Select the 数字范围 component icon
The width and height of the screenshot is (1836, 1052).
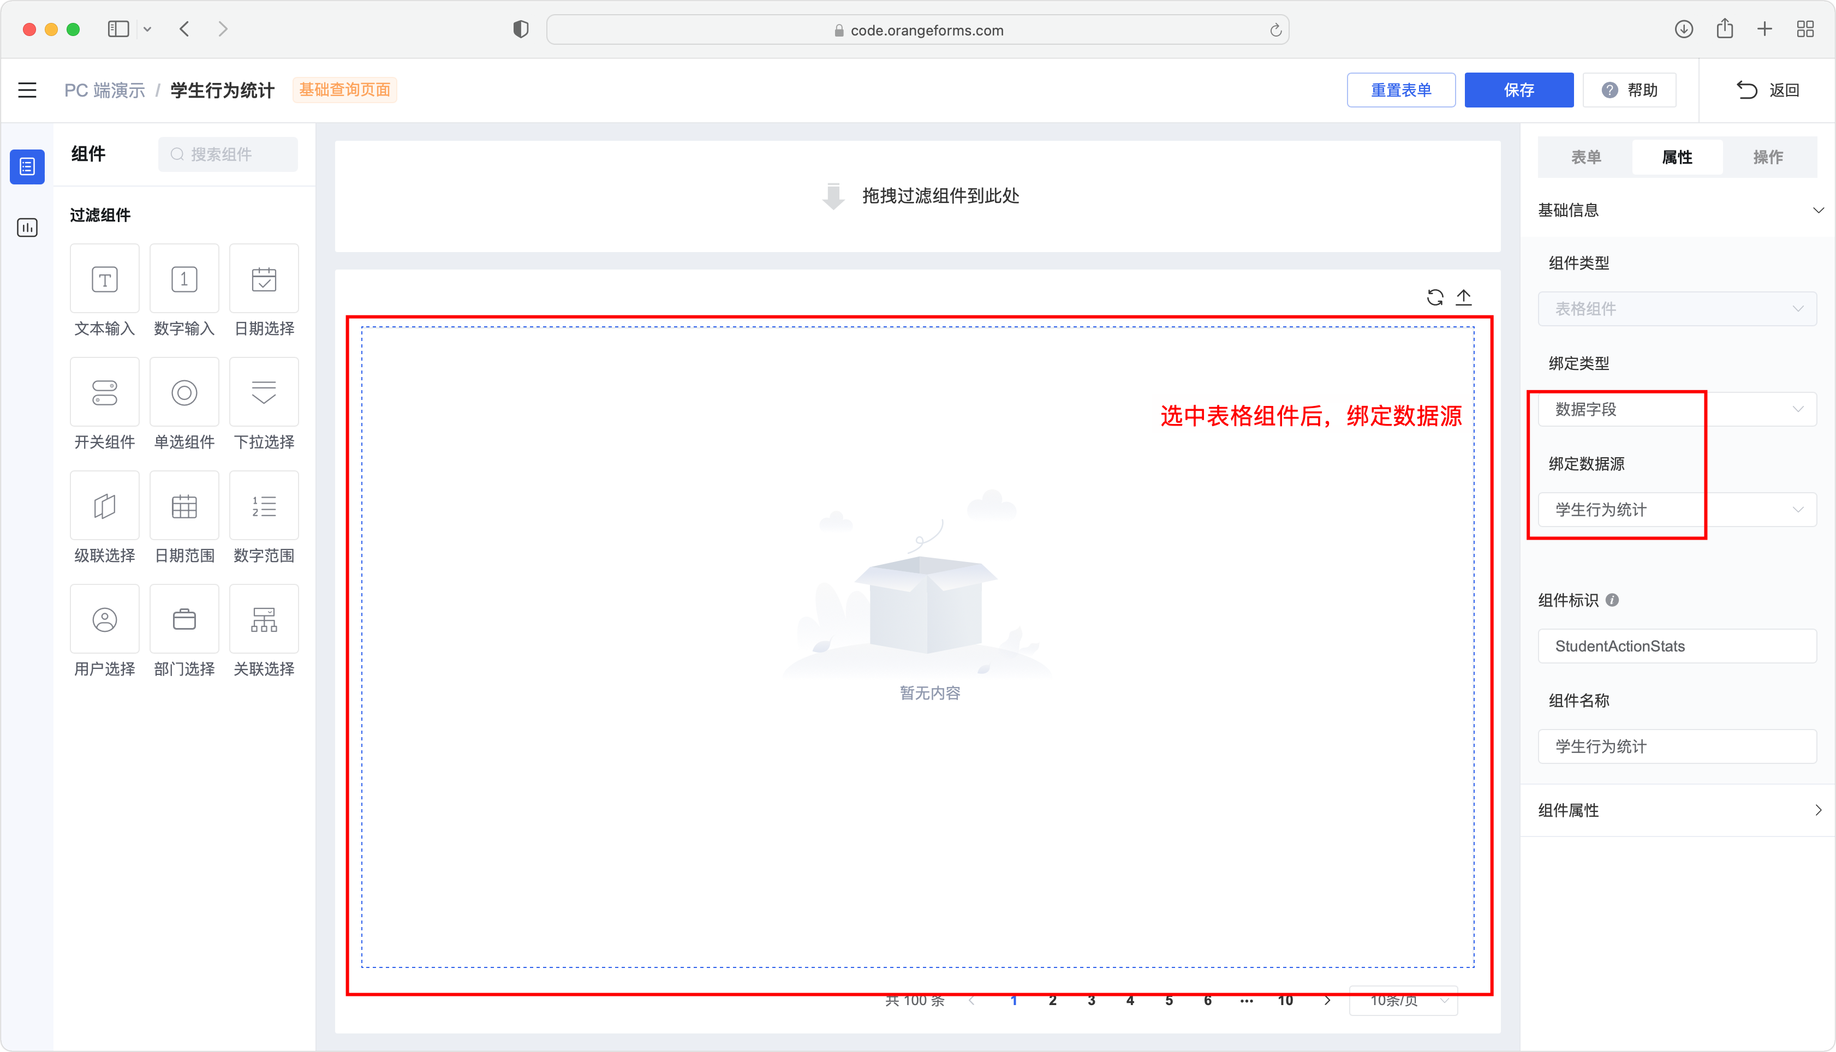click(x=264, y=506)
